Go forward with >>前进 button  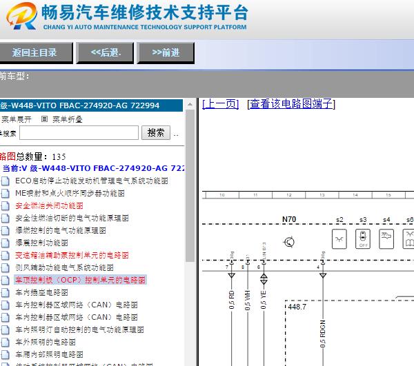coord(166,53)
